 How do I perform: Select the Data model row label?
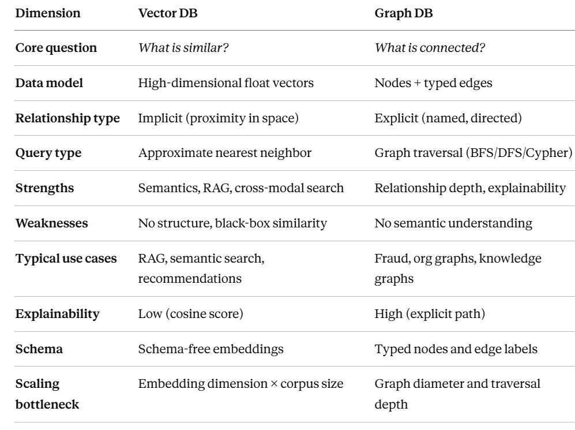pyautogui.click(x=49, y=83)
